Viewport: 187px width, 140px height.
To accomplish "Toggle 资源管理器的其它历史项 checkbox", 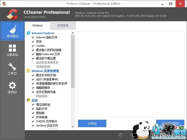I will 33,83.
